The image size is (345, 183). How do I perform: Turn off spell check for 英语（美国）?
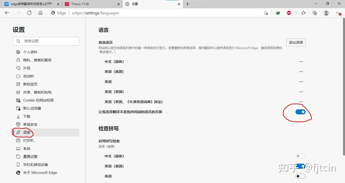(x=300, y=166)
